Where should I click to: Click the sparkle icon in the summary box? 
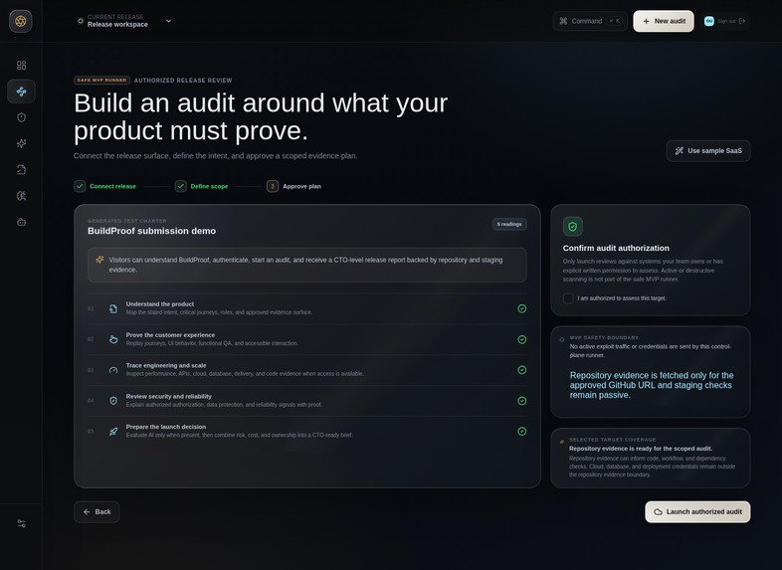99,260
